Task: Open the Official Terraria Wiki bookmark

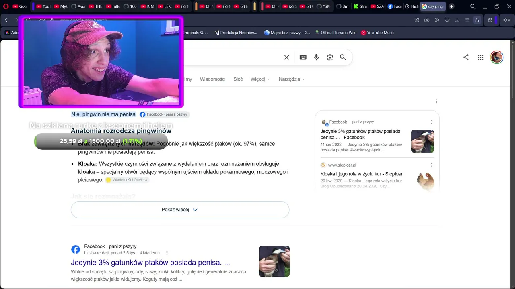Action: point(335,33)
